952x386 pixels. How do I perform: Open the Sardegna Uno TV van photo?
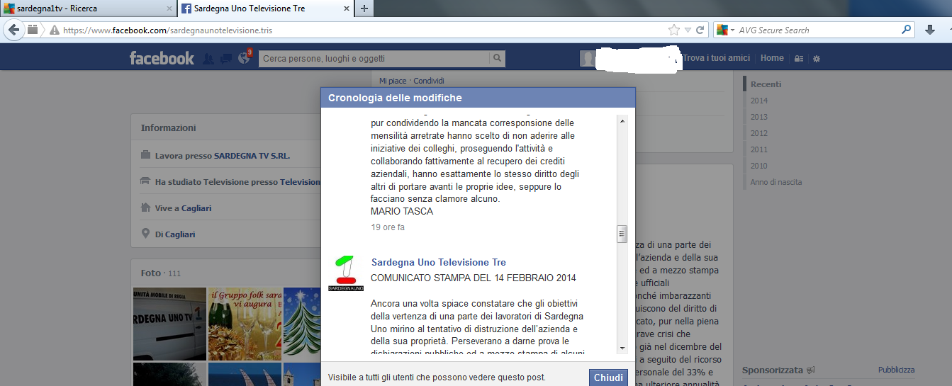[x=169, y=323]
